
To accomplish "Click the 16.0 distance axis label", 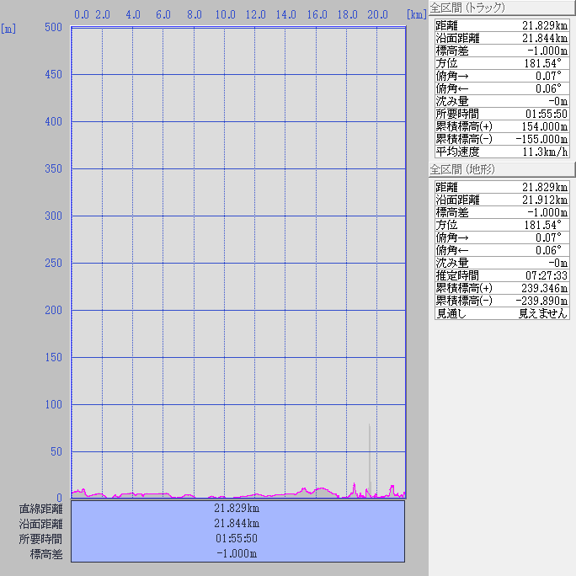I will tap(317, 14).
